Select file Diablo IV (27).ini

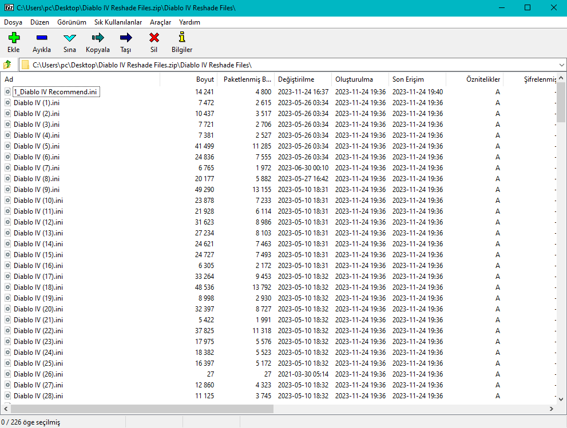[x=38, y=385]
